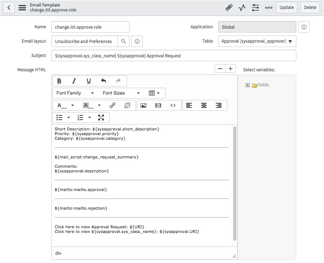Screen dimensions: 324x263
Task: Toggle italic formatting
Action: pos(74,81)
